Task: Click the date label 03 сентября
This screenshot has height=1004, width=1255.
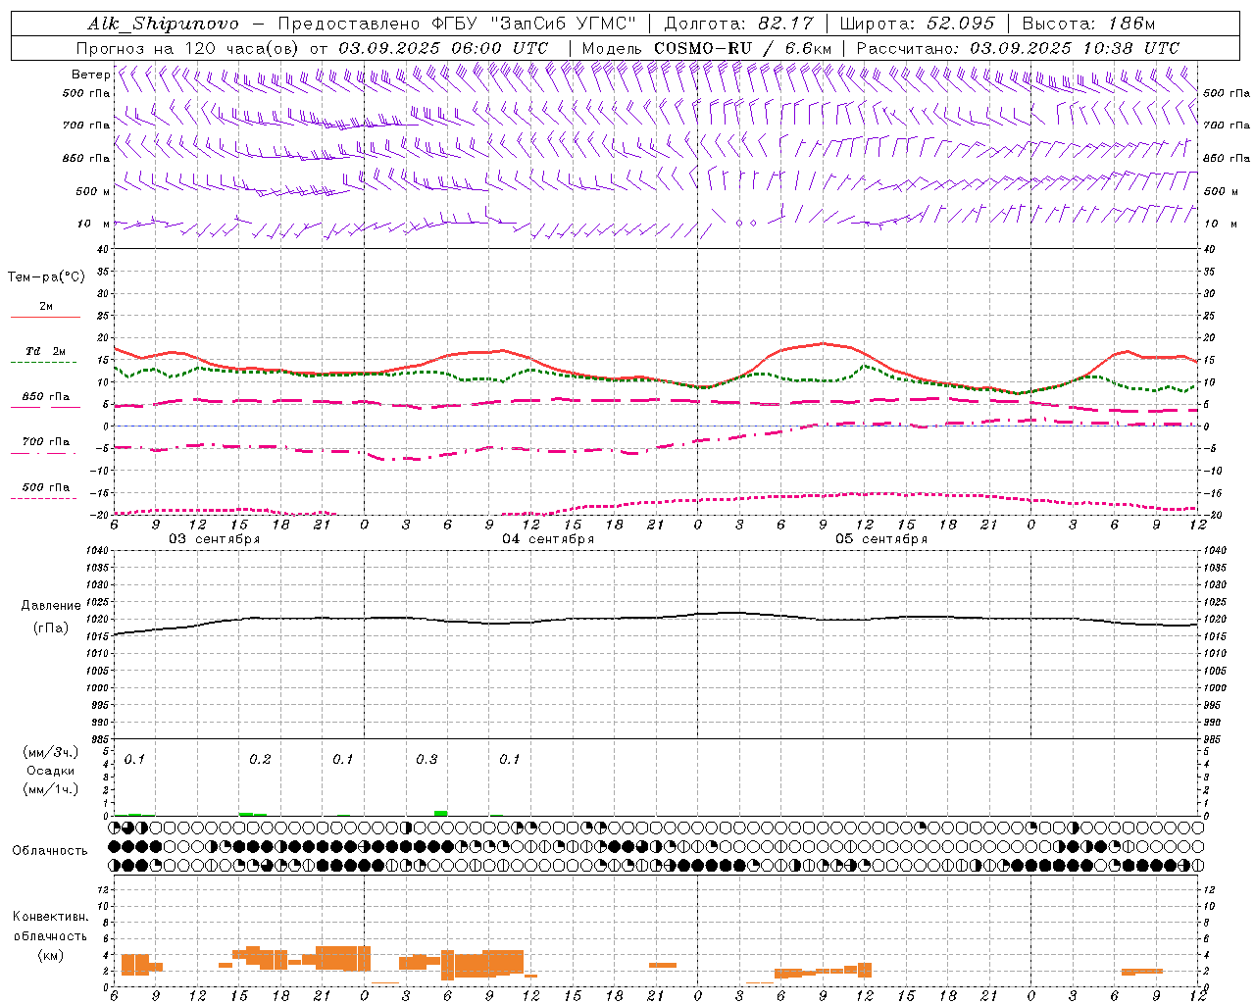Action: pos(214,539)
